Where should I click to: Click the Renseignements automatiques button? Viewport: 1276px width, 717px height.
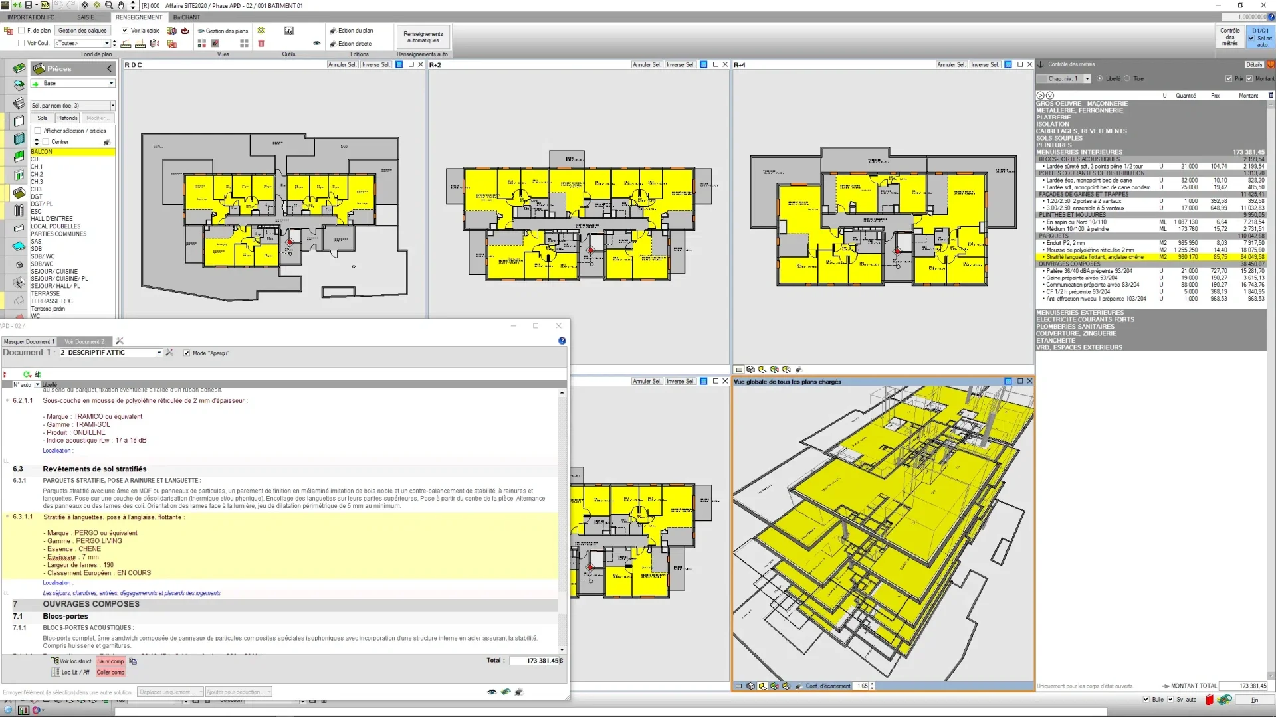pyautogui.click(x=423, y=37)
